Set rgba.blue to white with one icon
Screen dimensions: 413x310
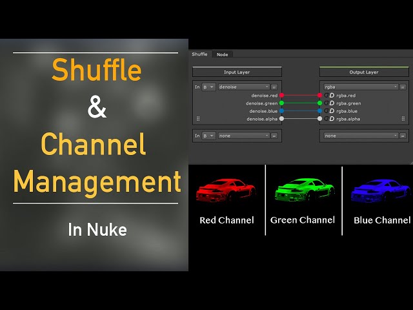click(332, 110)
